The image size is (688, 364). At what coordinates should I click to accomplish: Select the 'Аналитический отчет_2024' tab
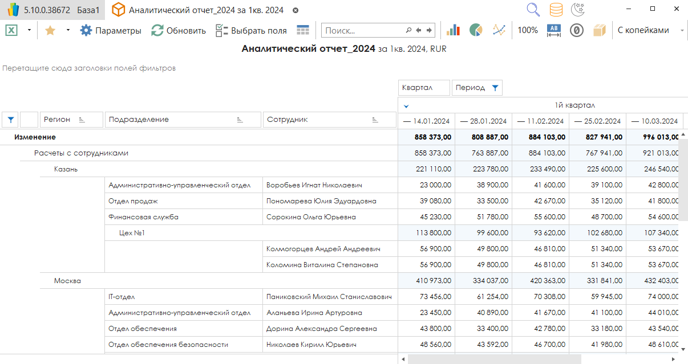[x=205, y=10]
